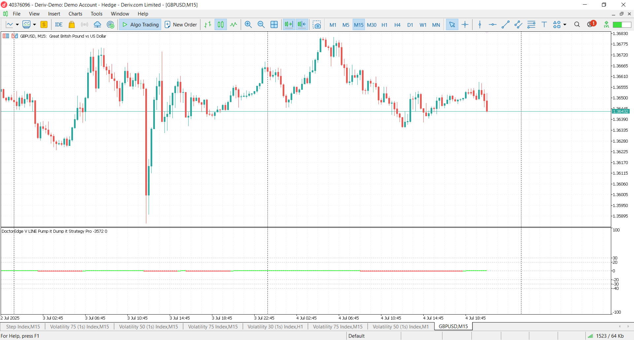634x340 pixels.
Task: Click the one-click trading panel icon
Action: tap(6, 36)
